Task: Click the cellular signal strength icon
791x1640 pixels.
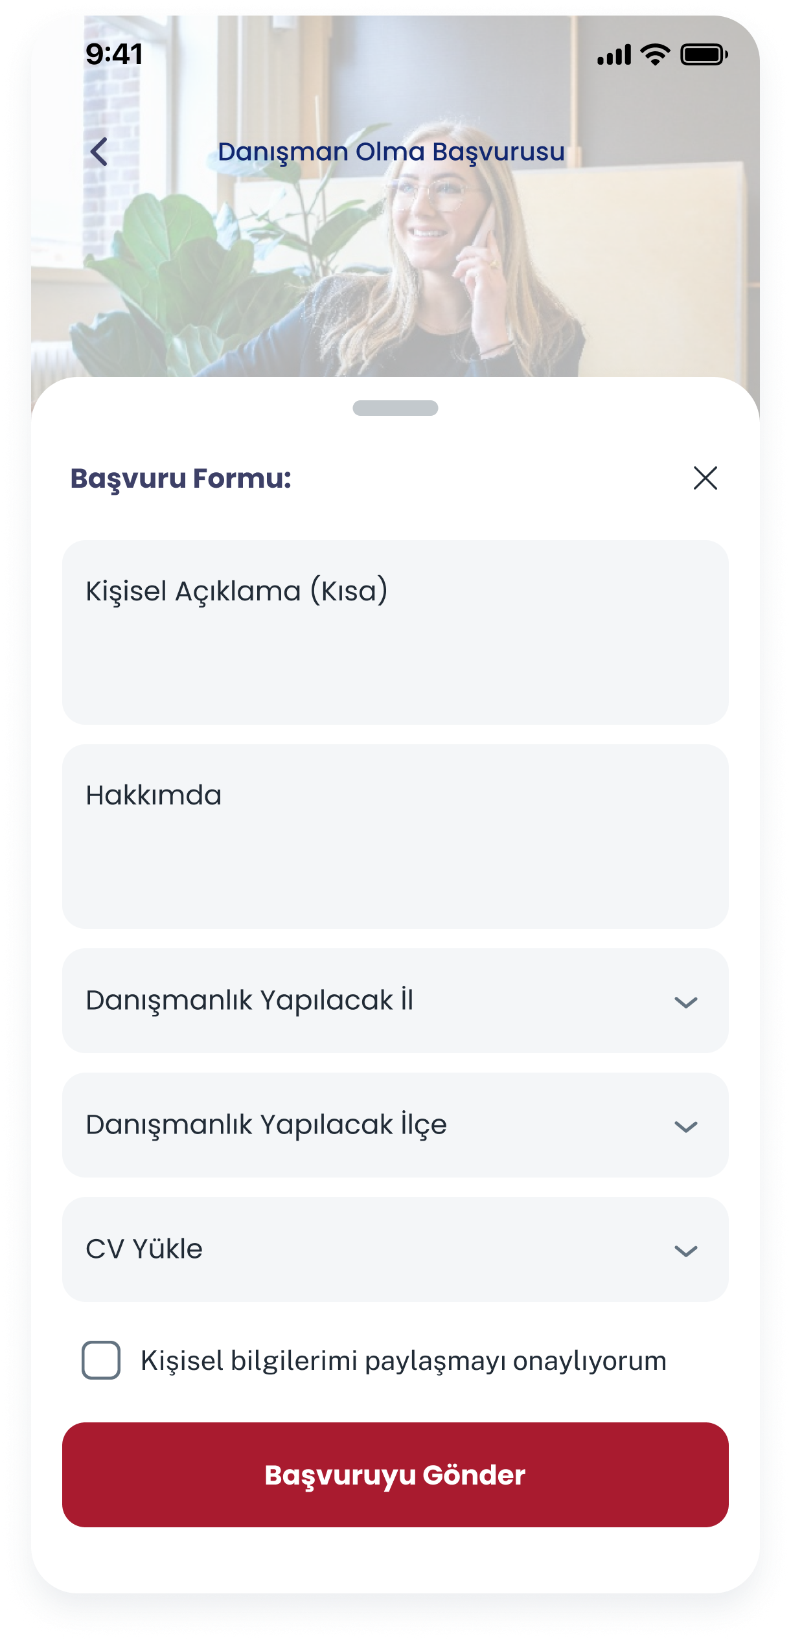Action: [613, 55]
